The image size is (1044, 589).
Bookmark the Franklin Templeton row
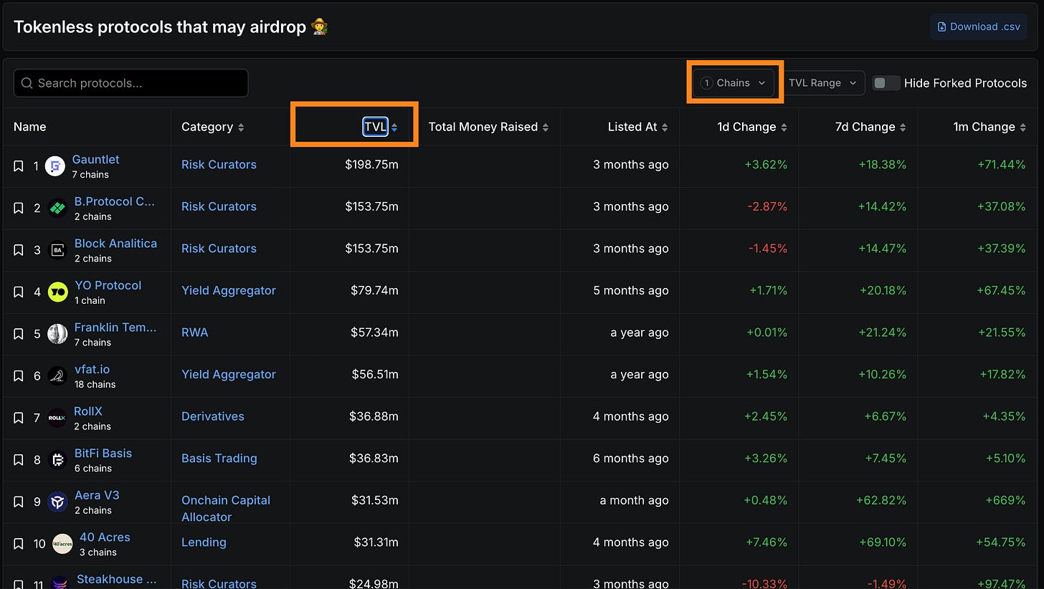coord(19,334)
